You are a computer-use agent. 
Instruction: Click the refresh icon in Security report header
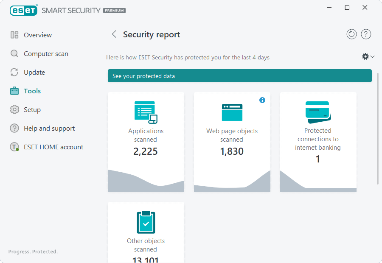point(351,34)
